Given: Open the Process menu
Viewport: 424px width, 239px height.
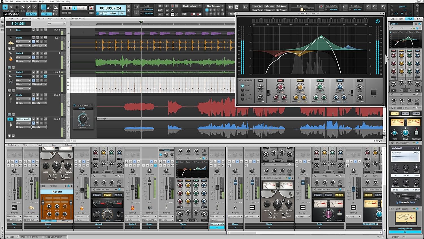Looking at the screenshot, I should pyautogui.click(x=34, y=1).
